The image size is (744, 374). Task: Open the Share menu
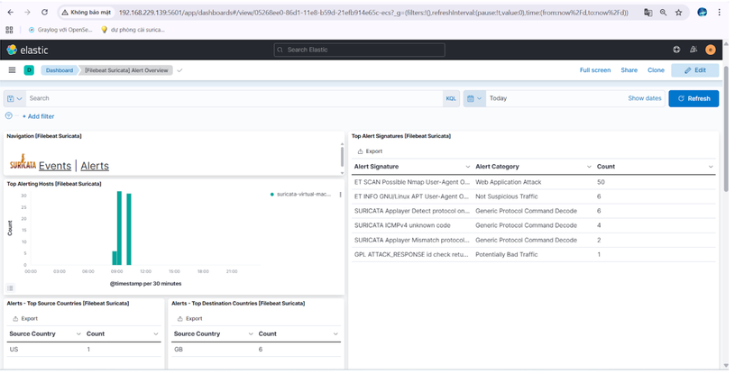point(629,70)
